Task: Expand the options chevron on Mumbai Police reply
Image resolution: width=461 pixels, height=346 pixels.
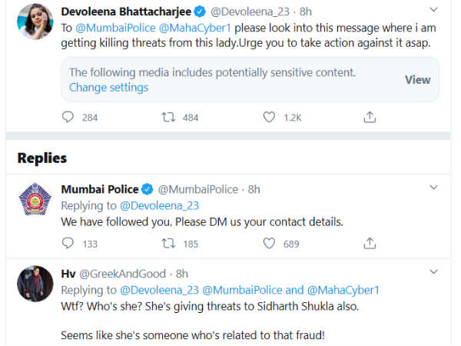Action: 433,187
